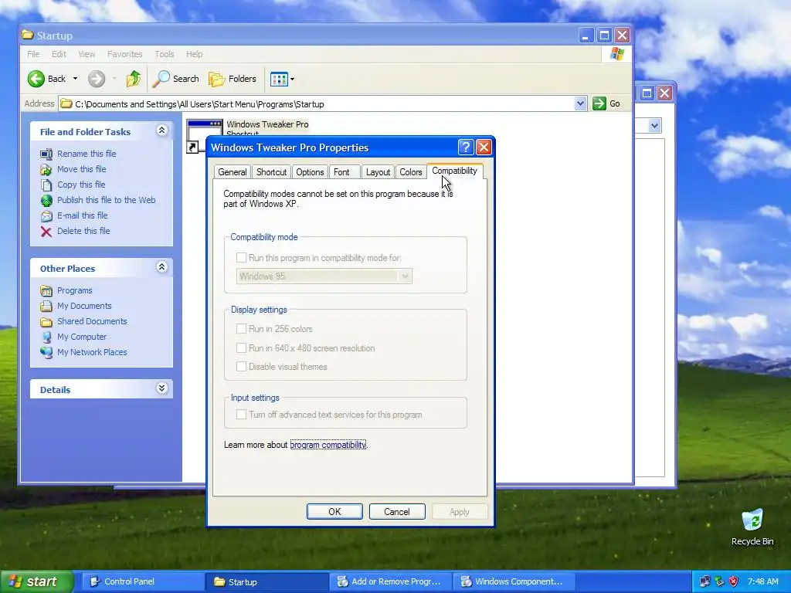Viewport: 791px width, 593px height.
Task: Open the File menu in Startup window
Action: point(33,54)
